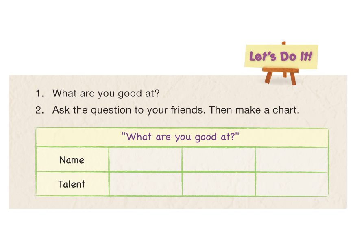Click the list number "2."
355x249 pixels.
click(39, 110)
